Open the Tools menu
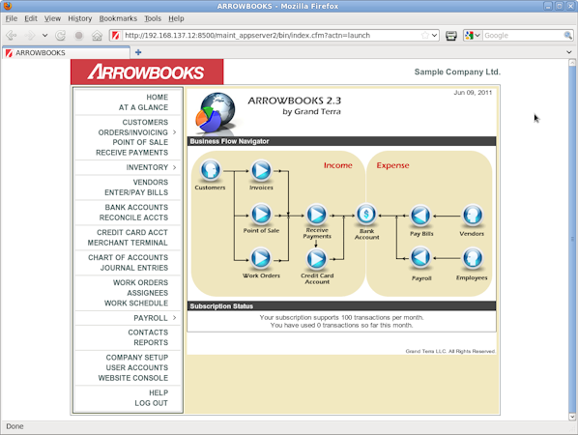Image resolution: width=578 pixels, height=435 pixels. click(x=153, y=18)
